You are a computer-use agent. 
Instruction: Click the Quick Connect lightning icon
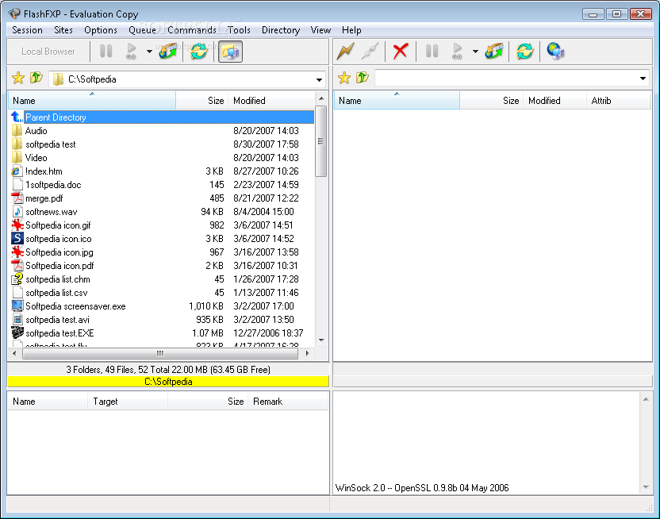345,52
